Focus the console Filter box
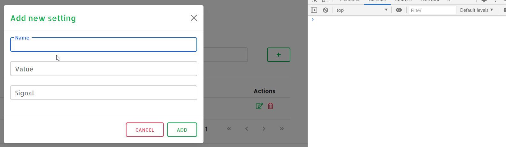The width and height of the screenshot is (506, 147). click(433, 10)
